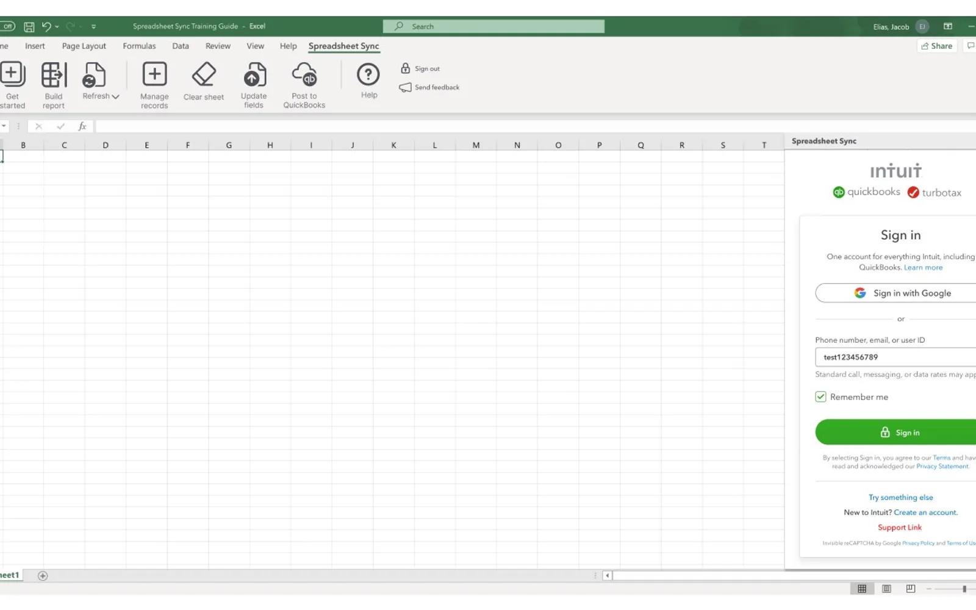
Task: Select the Spreadsheet Sync tab
Action: point(343,46)
